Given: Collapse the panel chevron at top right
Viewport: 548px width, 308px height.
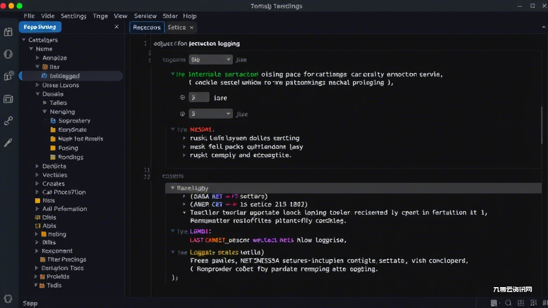Looking at the screenshot, I should coord(544,27).
